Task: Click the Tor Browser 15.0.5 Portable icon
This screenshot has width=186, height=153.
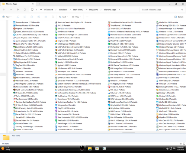Action: (56, 111)
